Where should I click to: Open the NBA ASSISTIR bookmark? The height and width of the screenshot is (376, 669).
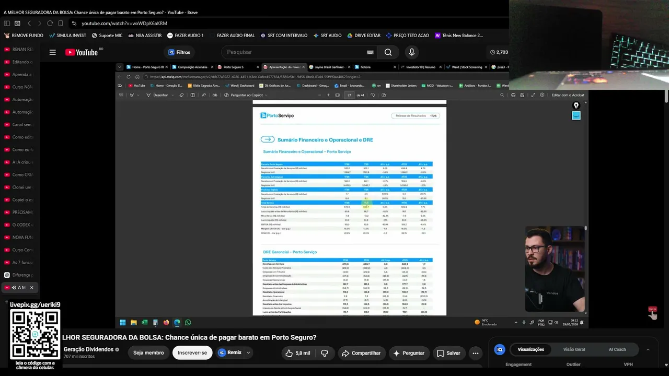pos(145,36)
